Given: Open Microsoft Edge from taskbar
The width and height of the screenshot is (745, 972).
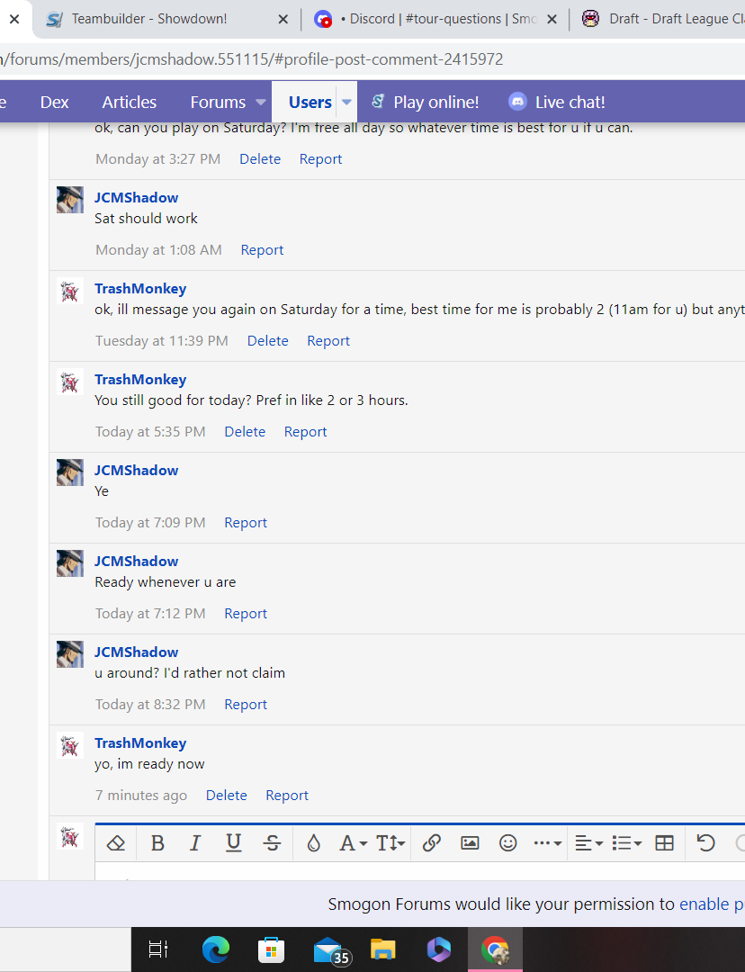Looking at the screenshot, I should (x=216, y=949).
